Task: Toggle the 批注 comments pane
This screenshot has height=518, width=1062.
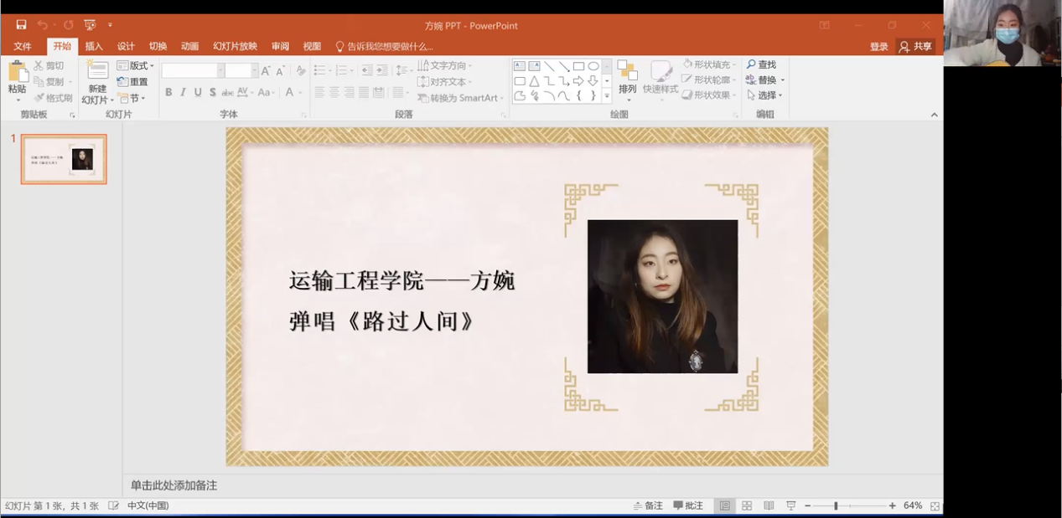Action: tap(688, 505)
